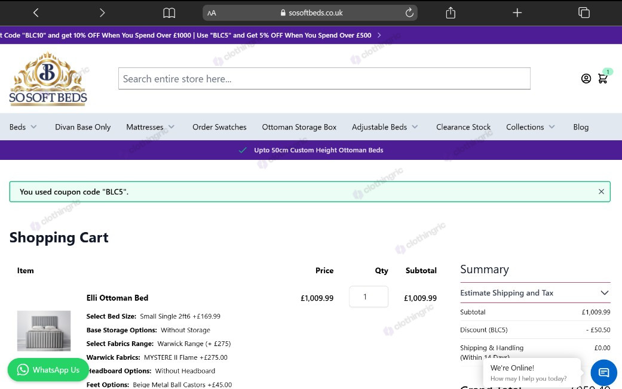Image resolution: width=622 pixels, height=389 pixels.
Task: Expand the Collections menu chevron
Action: (x=551, y=126)
